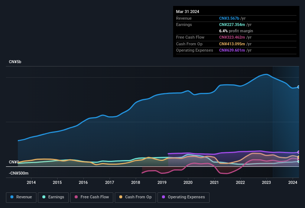The height and width of the screenshot is (208, 305).
Task: Click the 6.4% profit margin text
Action: pos(236,31)
